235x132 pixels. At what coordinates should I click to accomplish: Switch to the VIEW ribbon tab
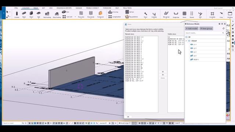click(x=51, y=8)
